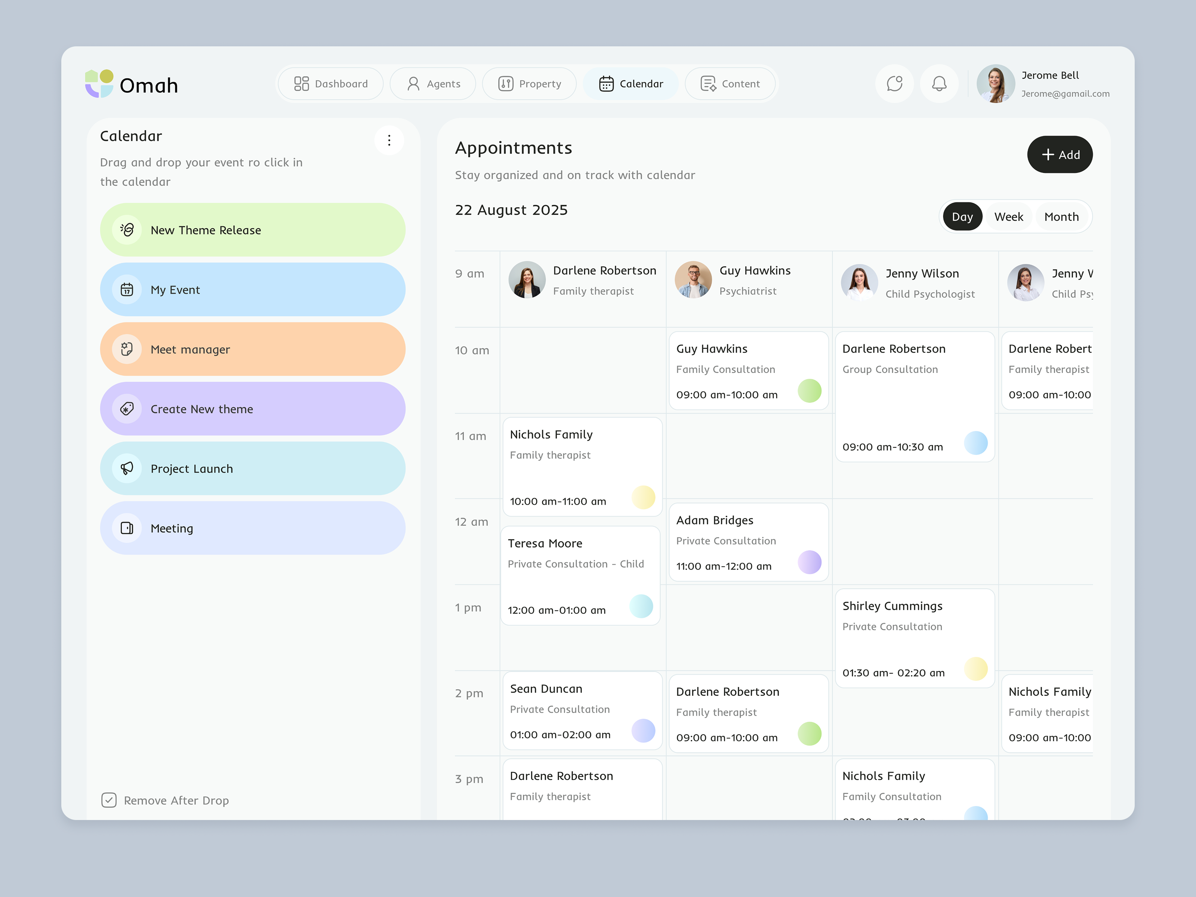Select the New Theme Release event icon
The image size is (1196, 897).
[x=127, y=230]
